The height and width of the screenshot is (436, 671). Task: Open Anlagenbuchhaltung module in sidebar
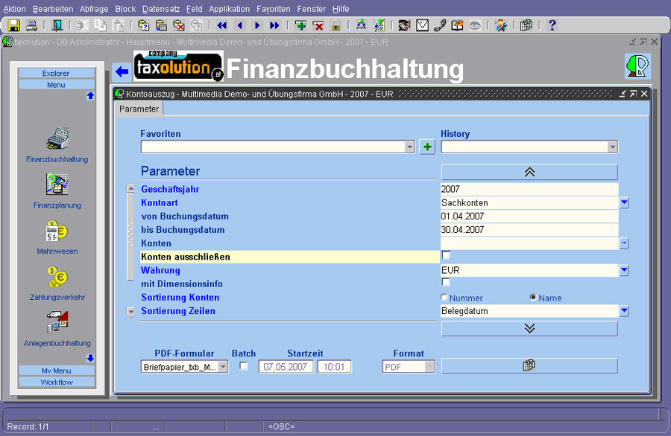(57, 329)
